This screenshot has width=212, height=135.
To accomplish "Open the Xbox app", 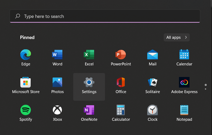I will click(57, 110).
